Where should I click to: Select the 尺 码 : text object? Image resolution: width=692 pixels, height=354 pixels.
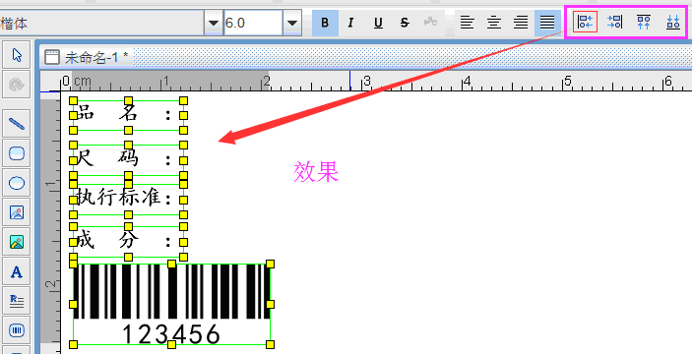(128, 160)
